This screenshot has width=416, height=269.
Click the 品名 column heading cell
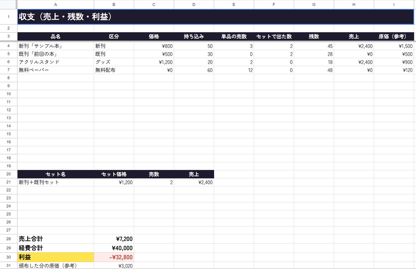pos(55,36)
